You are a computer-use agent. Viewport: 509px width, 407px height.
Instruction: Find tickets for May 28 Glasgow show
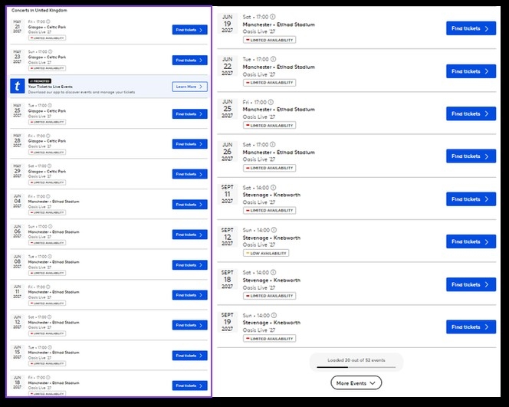pyautogui.click(x=189, y=144)
